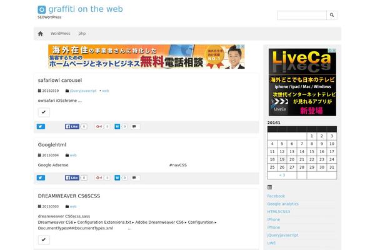375x250 pixels.
Task: Click the date 20150304 text
Action: point(50,155)
